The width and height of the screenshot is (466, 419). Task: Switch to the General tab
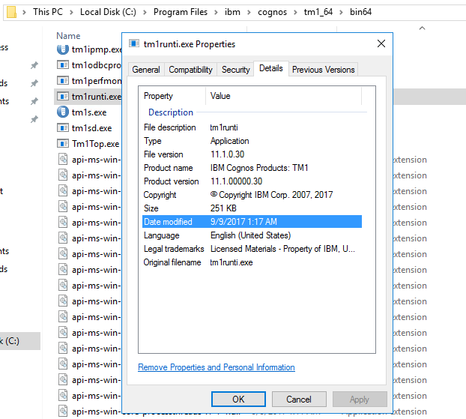pos(146,70)
